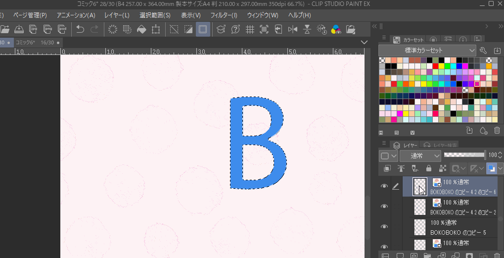Click the lock layer icon in the layer panel
This screenshot has width=504, height=258.
click(429, 169)
